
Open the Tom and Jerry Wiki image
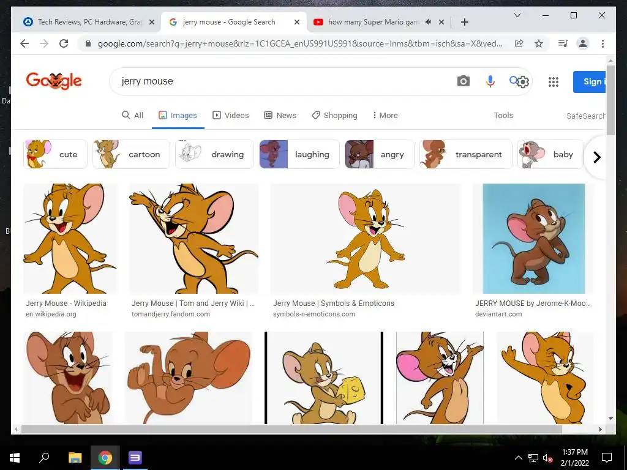[x=193, y=239]
